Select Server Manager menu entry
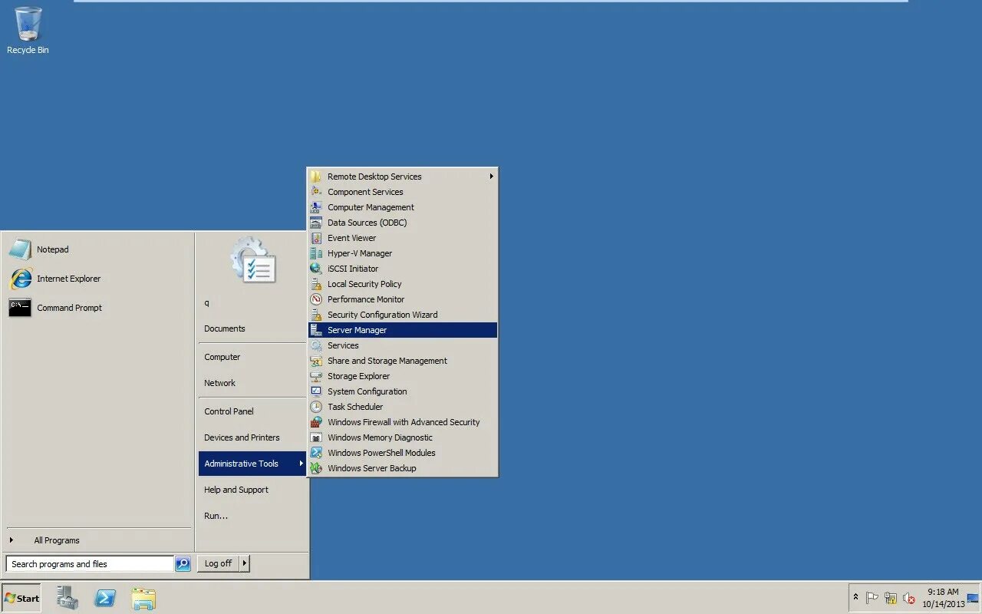 coord(403,330)
